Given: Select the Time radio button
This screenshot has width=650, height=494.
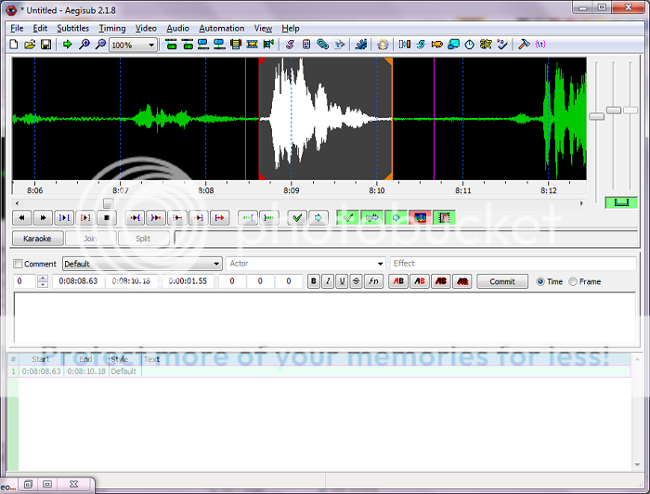Looking at the screenshot, I should click(541, 281).
